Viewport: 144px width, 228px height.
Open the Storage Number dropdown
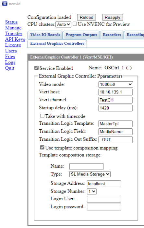click(x=92, y=192)
